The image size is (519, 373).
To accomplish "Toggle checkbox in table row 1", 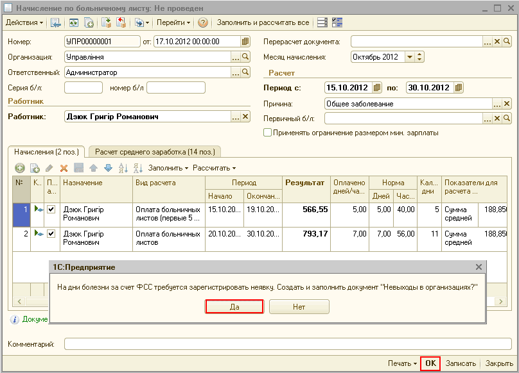I will pos(51,209).
